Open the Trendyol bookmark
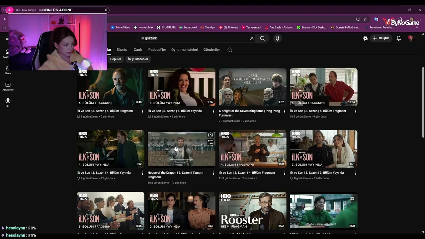425x239 pixels. pos(208,28)
